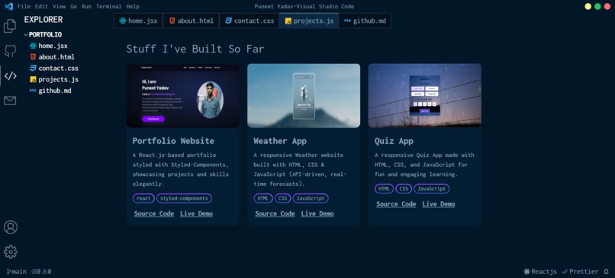This screenshot has height=278, width=615.
Task: Open the Help menu
Action: [x=133, y=7]
